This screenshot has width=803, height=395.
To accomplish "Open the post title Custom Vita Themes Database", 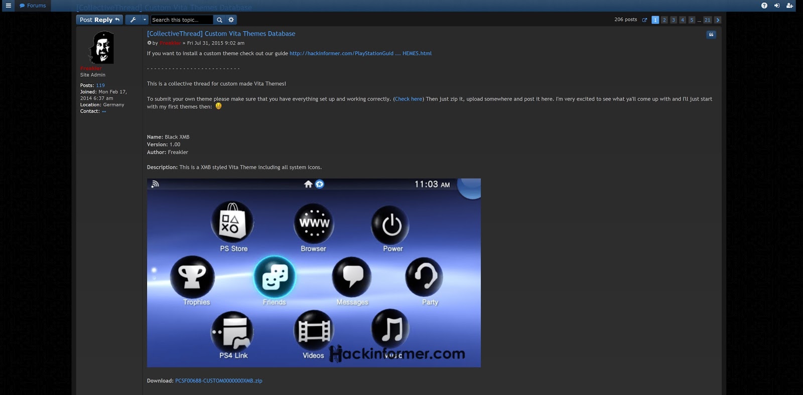I will click(221, 34).
